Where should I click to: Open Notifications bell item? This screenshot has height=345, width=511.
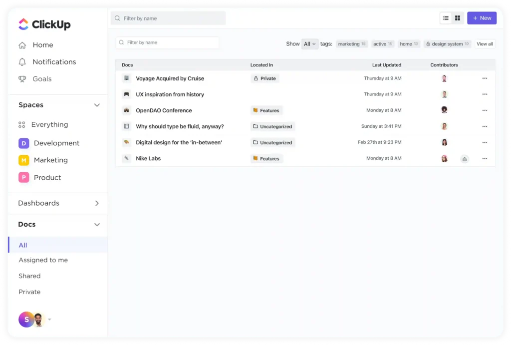click(x=47, y=62)
